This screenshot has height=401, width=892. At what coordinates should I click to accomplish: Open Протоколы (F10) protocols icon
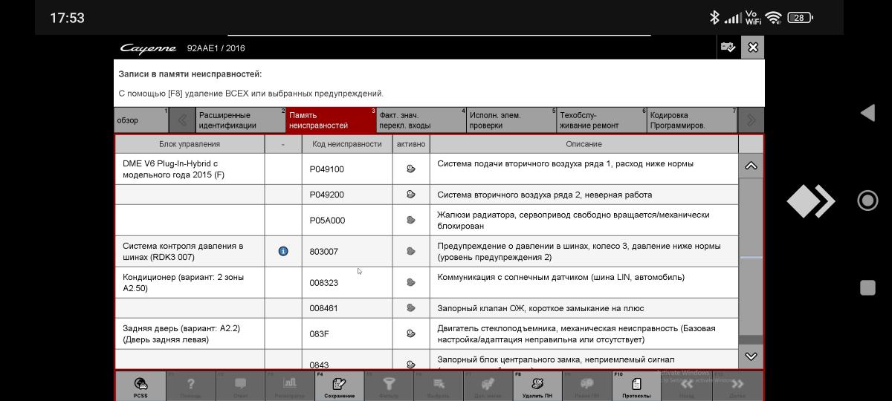636,386
